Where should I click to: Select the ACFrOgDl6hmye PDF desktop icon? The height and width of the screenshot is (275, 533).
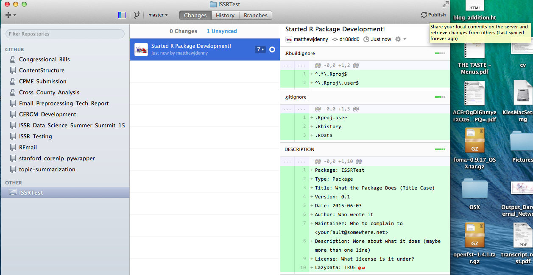click(474, 93)
